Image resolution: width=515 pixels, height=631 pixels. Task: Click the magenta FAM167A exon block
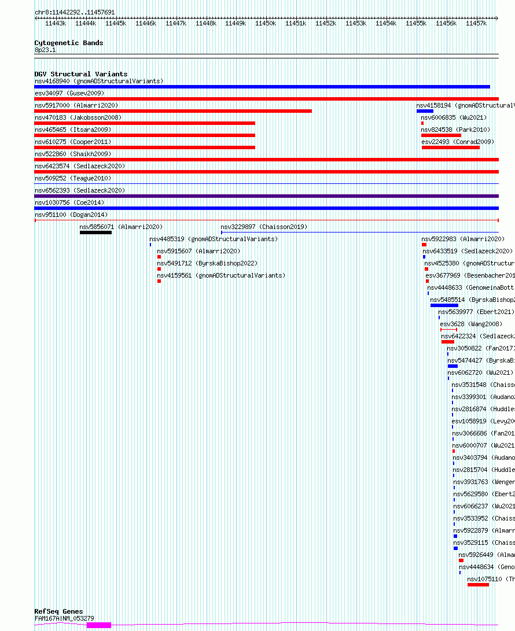[98, 625]
